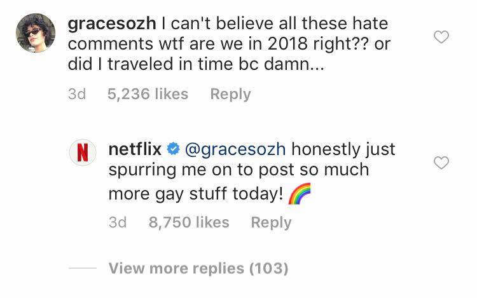The width and height of the screenshot is (477, 298).
Task: Show who liked the 5,236 likes comment
Action: coord(148,94)
